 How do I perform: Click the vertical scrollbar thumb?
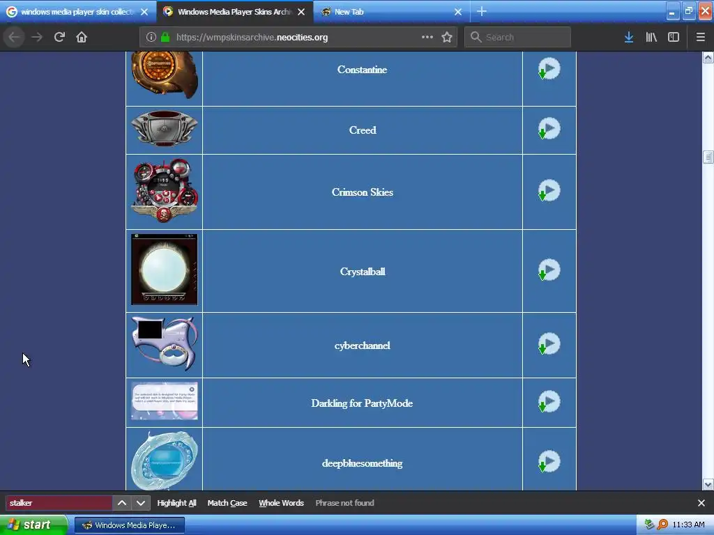coord(708,157)
